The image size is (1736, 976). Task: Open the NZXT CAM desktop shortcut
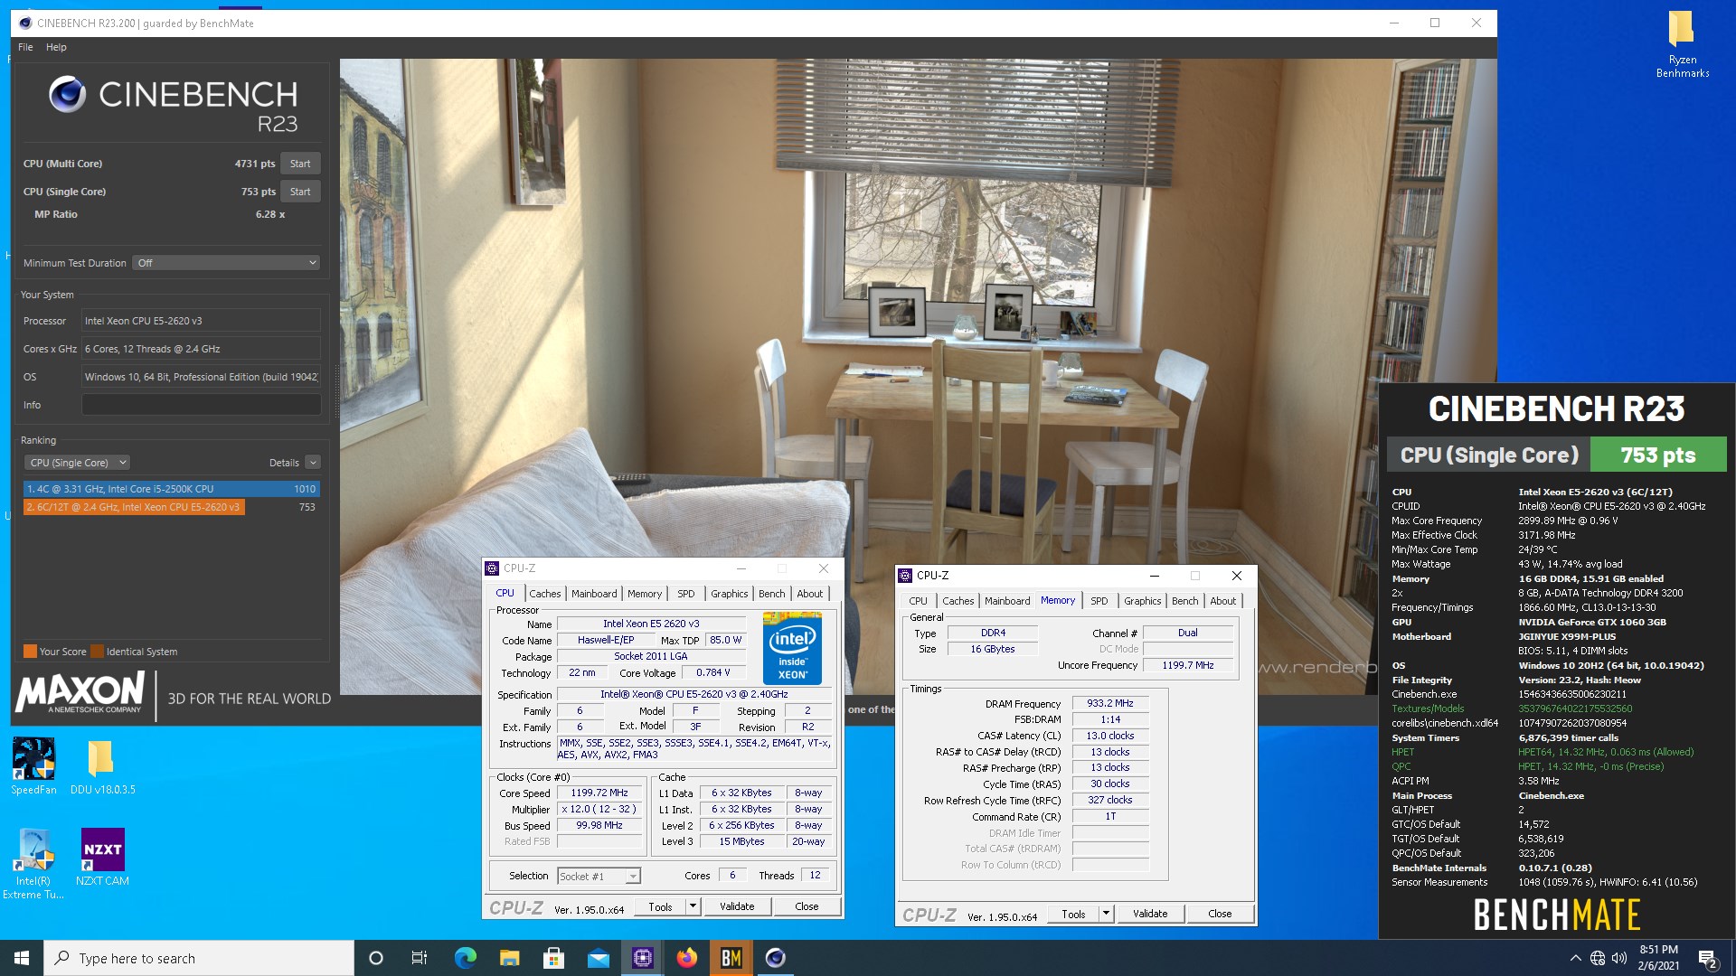pos(102,857)
